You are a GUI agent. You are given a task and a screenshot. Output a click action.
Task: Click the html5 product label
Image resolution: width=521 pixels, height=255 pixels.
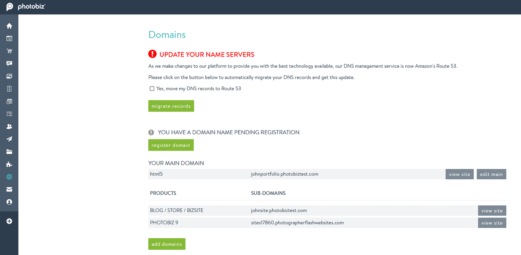tap(156, 174)
